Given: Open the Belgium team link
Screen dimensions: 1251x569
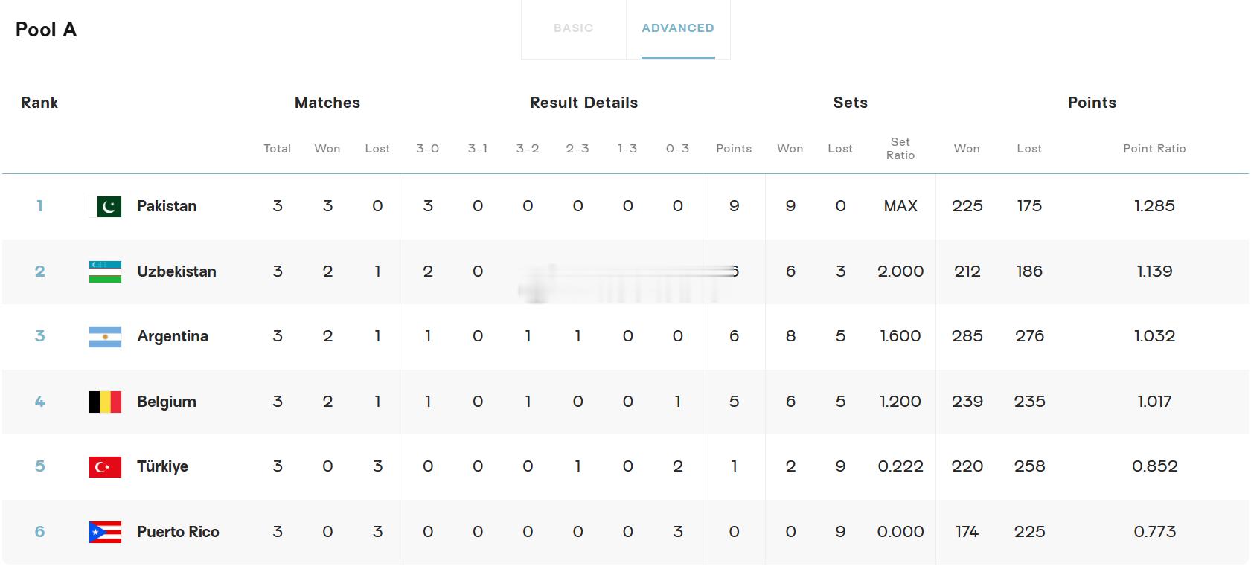Looking at the screenshot, I should point(167,402).
